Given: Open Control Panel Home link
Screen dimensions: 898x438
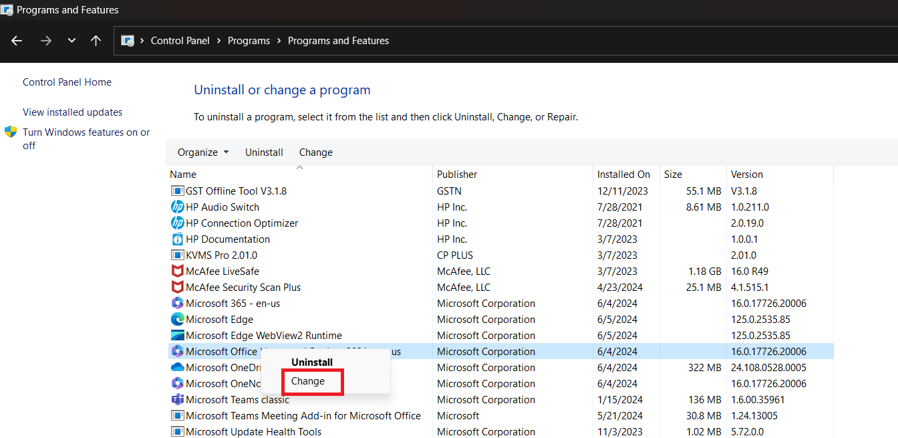Looking at the screenshot, I should pyautogui.click(x=67, y=82).
